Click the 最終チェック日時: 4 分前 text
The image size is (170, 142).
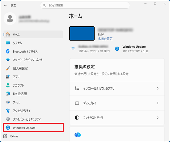click(135, 51)
